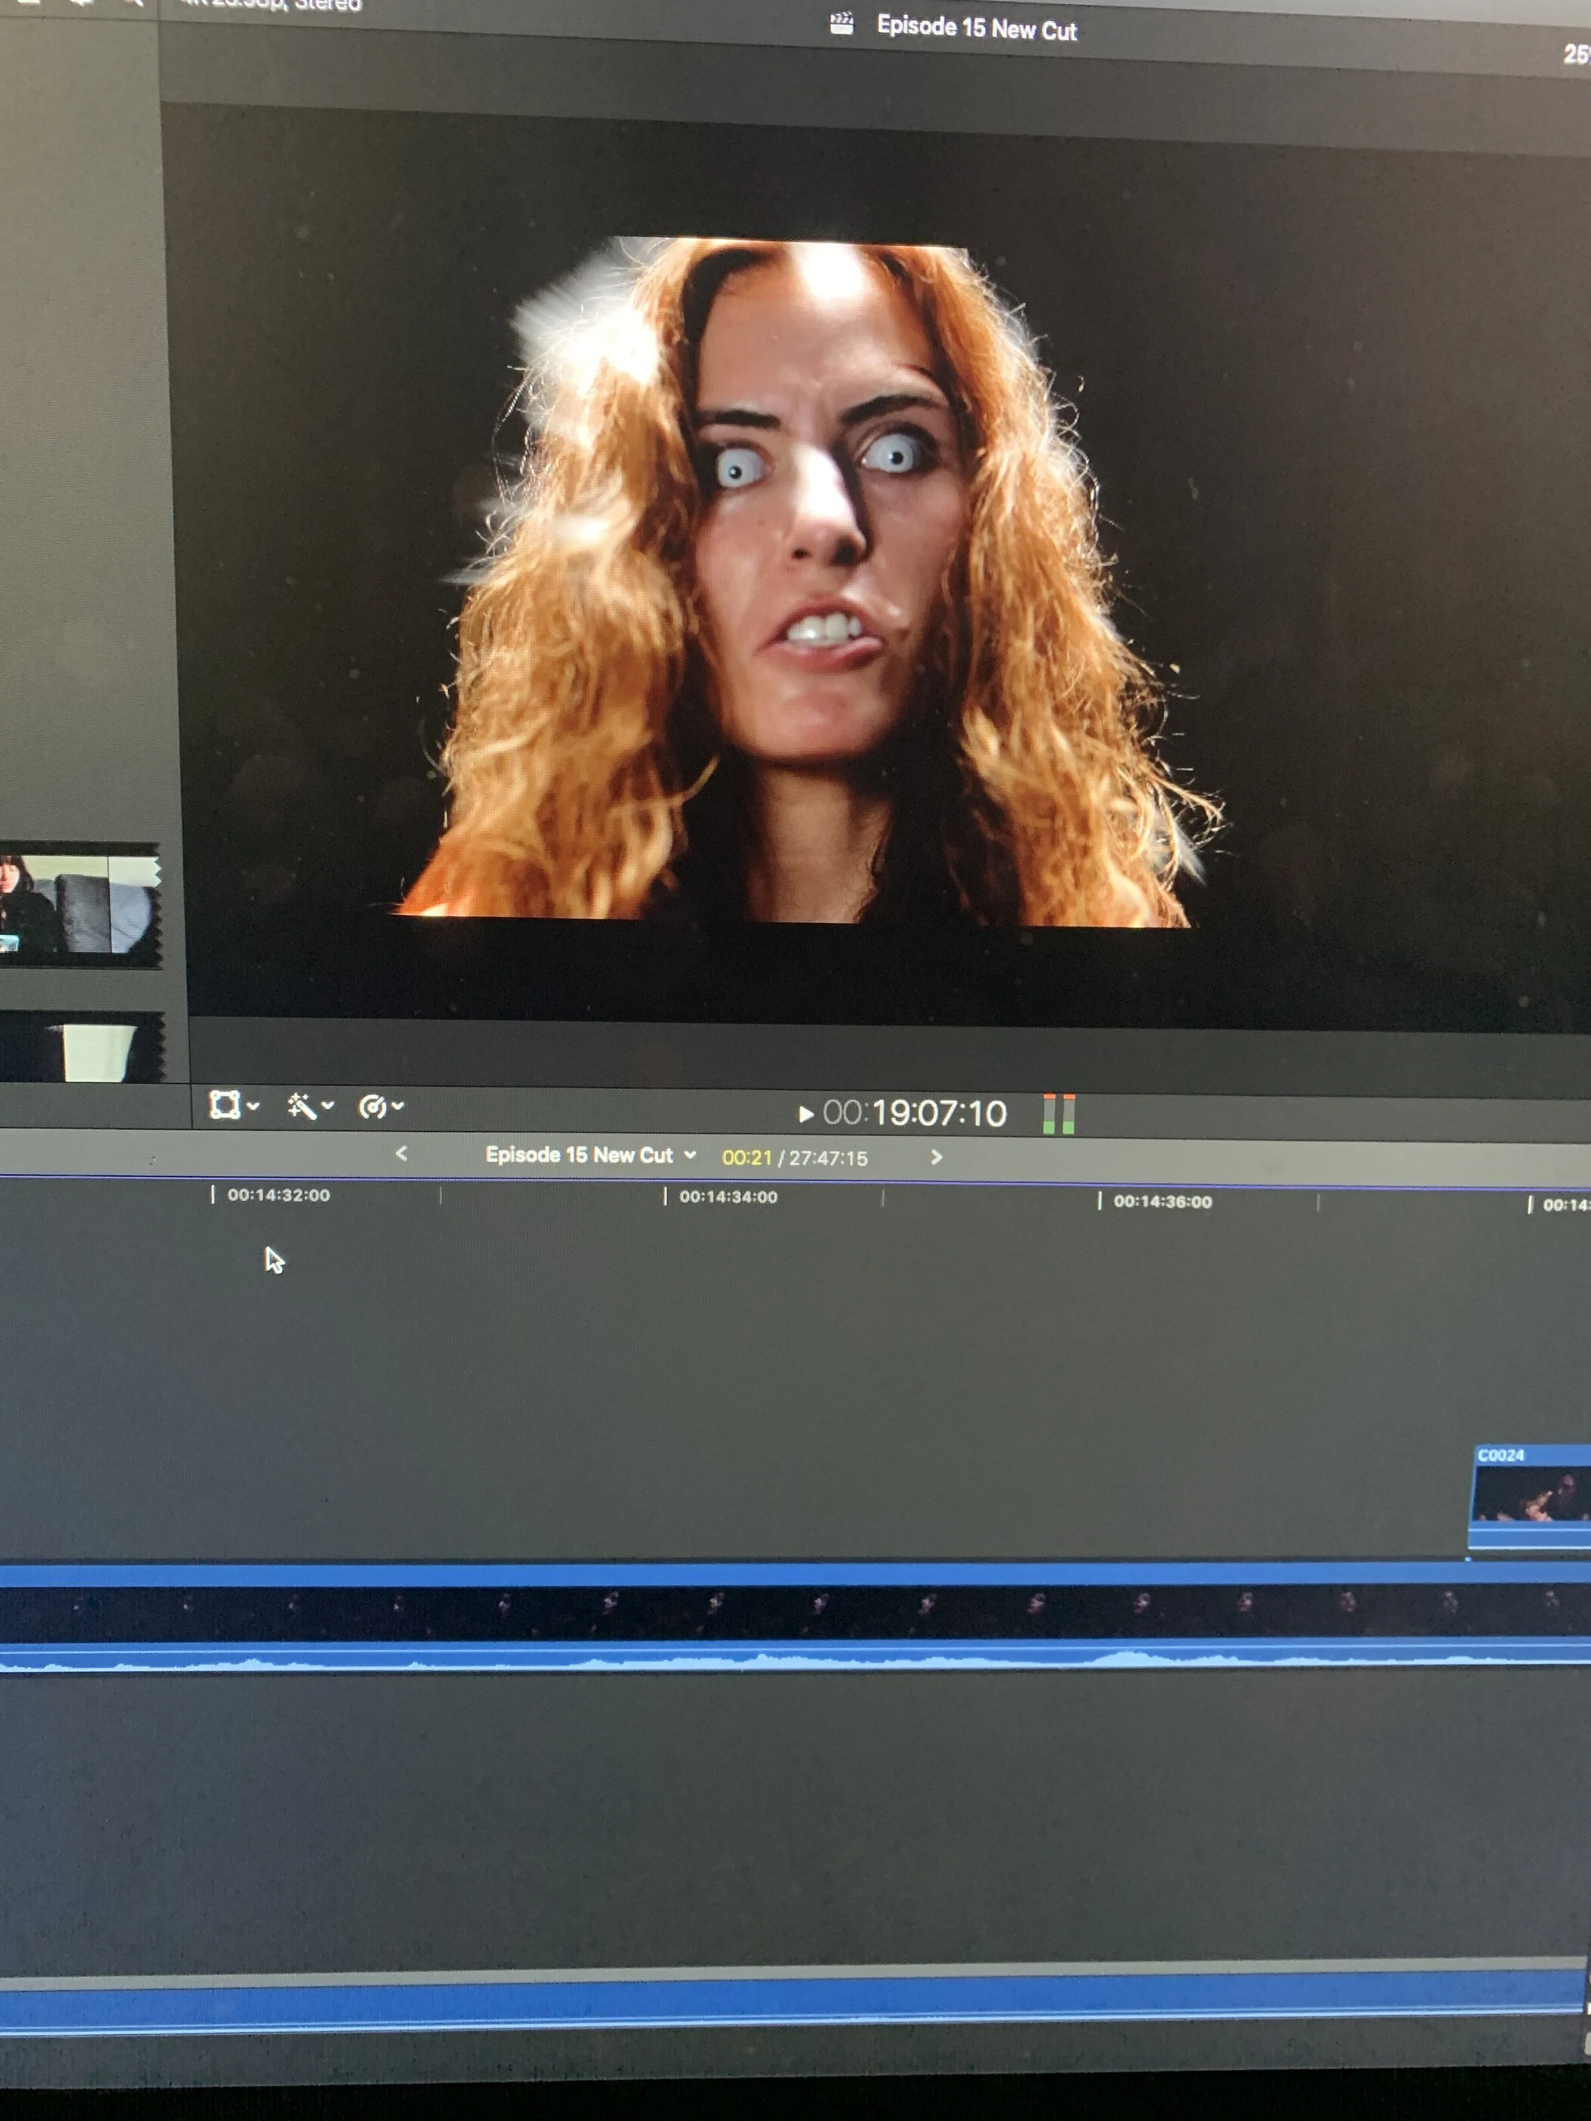1591x2121 pixels.
Task: Go forward in timeline history arrow
Action: (937, 1158)
